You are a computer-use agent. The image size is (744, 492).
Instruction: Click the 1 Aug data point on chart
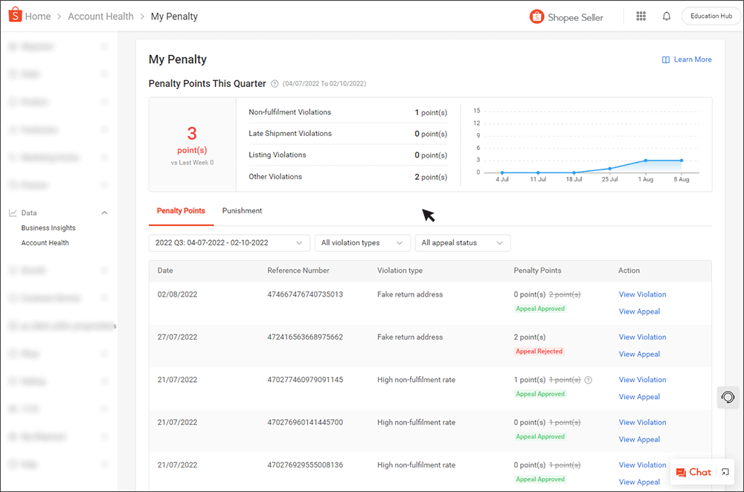pos(645,161)
